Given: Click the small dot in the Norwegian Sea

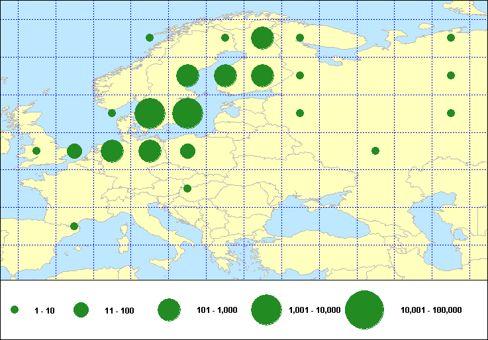Looking at the screenshot, I should 150,38.
